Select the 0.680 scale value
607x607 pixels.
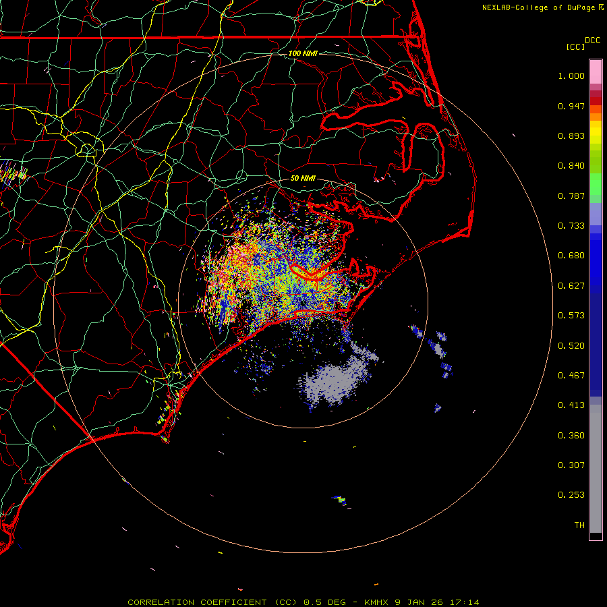click(571, 256)
